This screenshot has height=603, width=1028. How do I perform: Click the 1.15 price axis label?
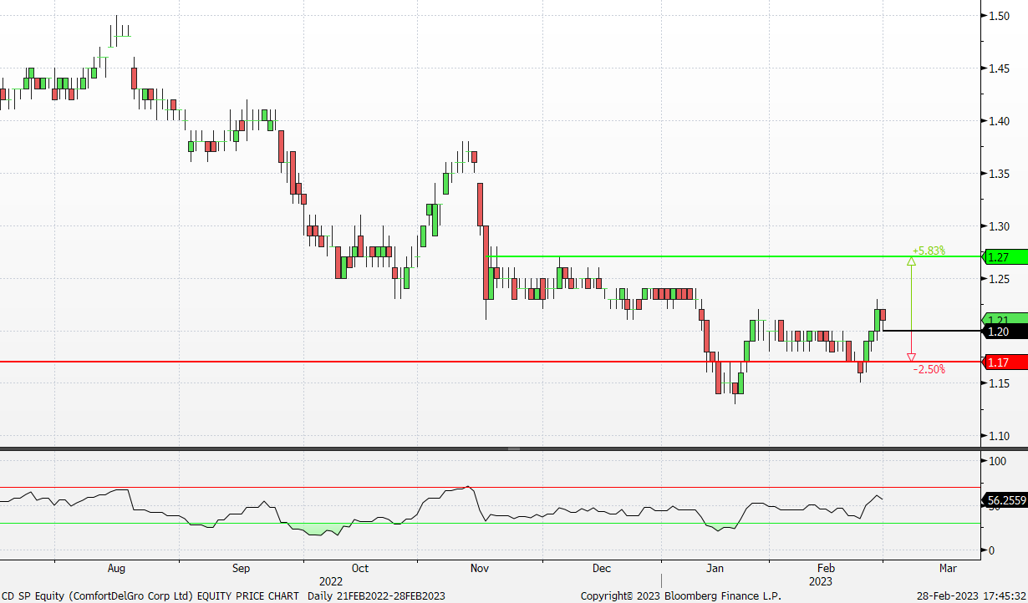pyautogui.click(x=1000, y=383)
